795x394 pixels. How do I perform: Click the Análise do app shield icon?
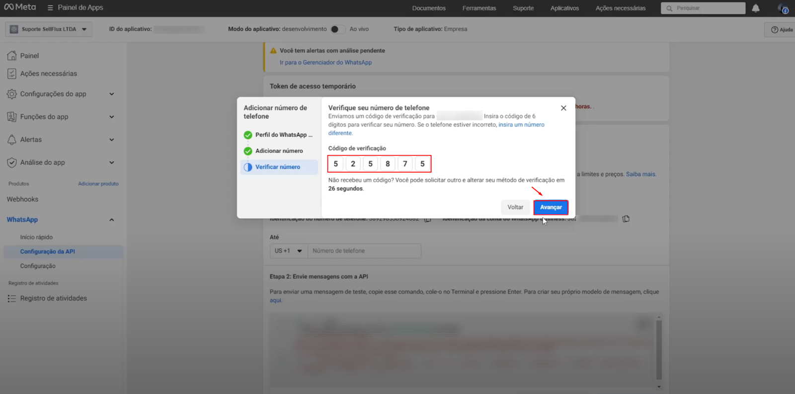click(x=12, y=162)
